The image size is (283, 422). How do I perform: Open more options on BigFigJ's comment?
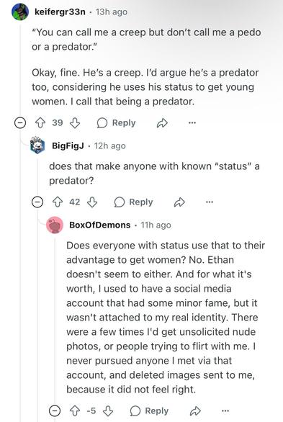pos(210,202)
